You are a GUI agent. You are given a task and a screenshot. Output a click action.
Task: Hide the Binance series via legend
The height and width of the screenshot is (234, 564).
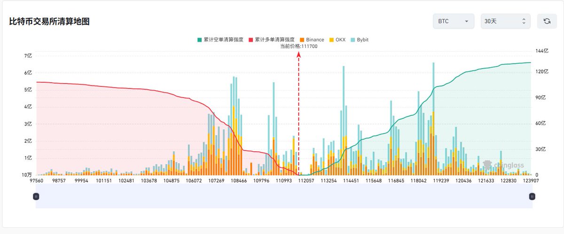click(x=311, y=40)
